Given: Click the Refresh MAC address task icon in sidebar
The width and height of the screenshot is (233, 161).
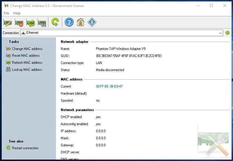Looking at the screenshot, I should (8, 63).
